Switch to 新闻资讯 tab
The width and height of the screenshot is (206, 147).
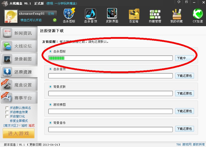tap(19, 33)
